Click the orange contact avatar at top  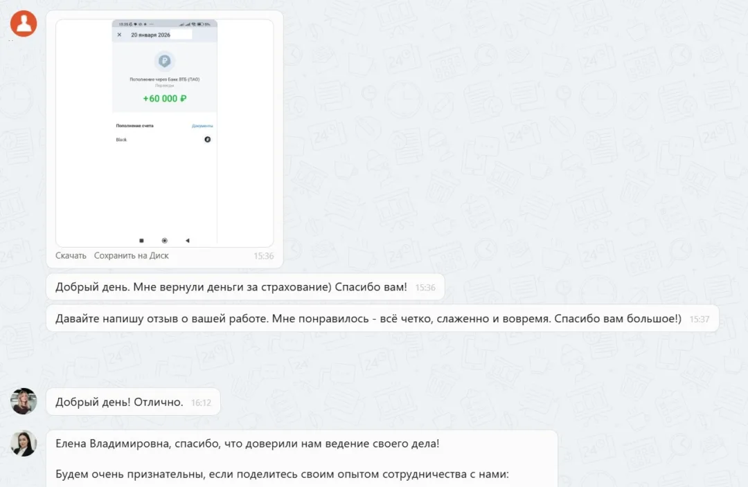pos(24,23)
